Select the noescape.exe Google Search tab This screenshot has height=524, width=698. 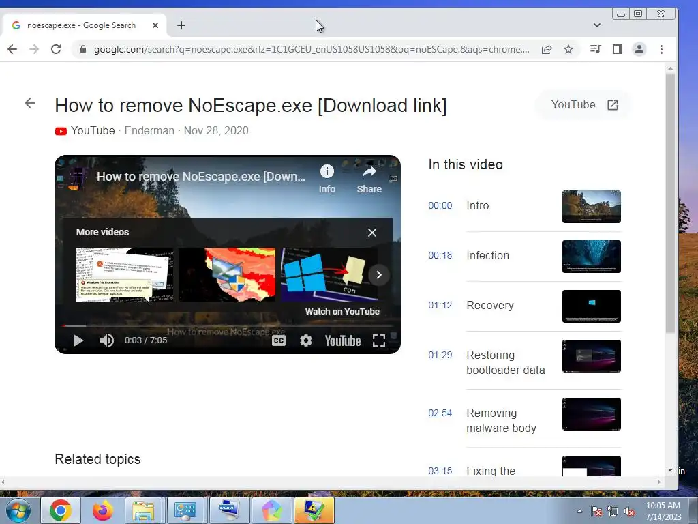[84, 25]
